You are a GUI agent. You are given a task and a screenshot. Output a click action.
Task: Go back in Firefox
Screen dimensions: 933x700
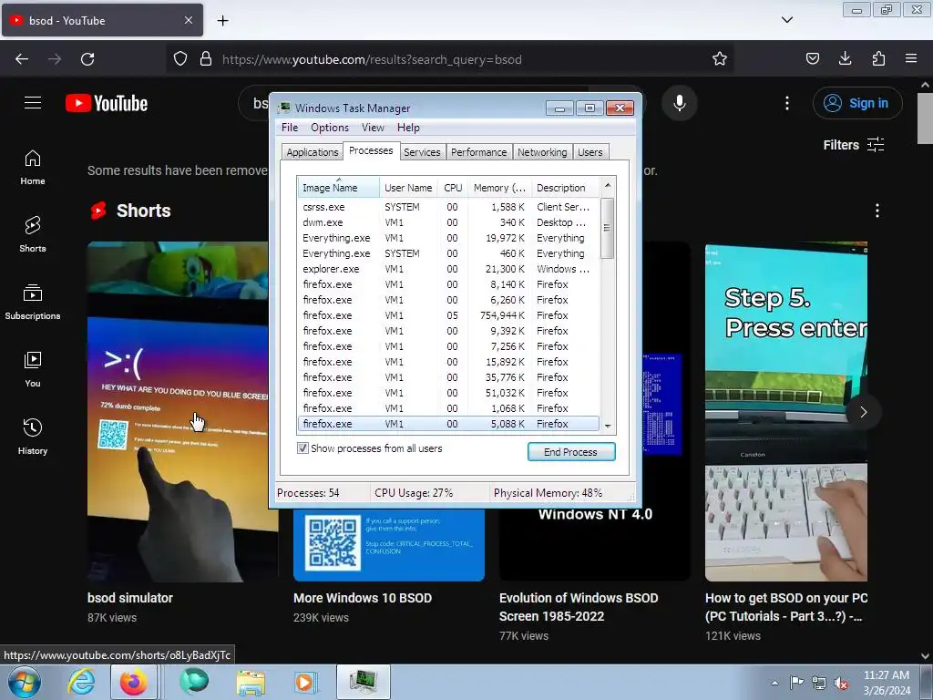pos(22,59)
